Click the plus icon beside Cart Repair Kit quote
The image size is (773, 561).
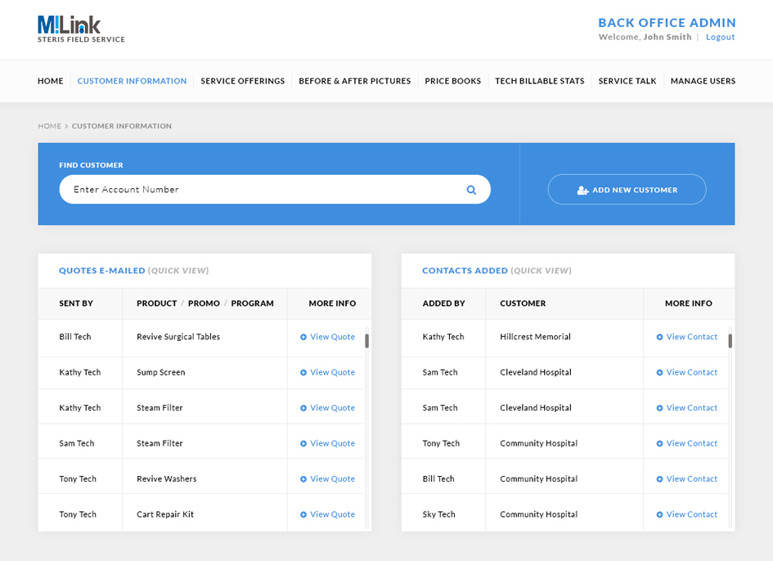[304, 514]
